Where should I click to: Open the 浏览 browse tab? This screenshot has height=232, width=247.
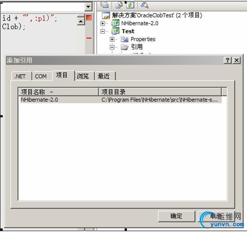point(85,76)
